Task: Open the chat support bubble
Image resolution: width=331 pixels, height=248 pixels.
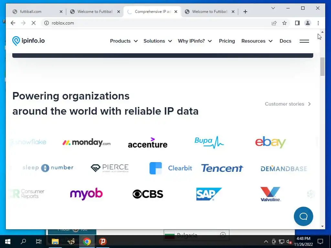Action: click(303, 216)
